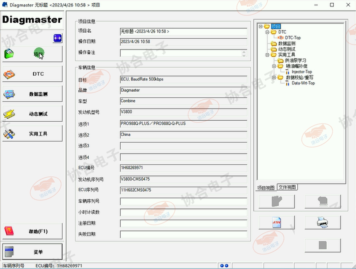Click the wrench utilities icon
Image resolution: width=356 pixels, height=269 pixels.
pyautogui.click(x=9, y=134)
